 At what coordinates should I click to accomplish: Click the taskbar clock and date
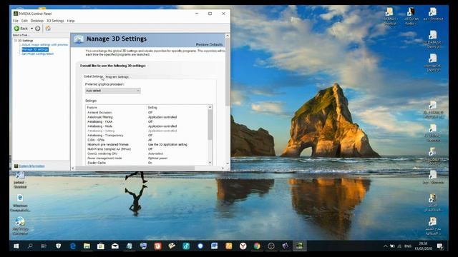click(x=423, y=246)
